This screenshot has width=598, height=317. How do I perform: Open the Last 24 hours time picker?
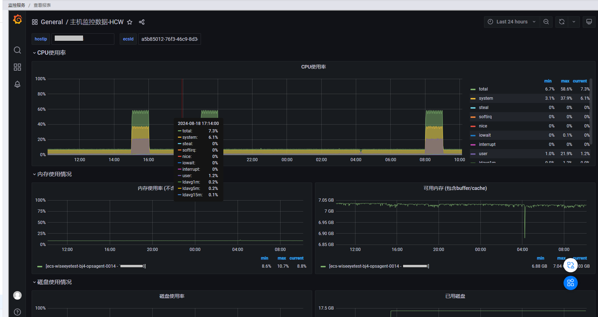pyautogui.click(x=511, y=22)
